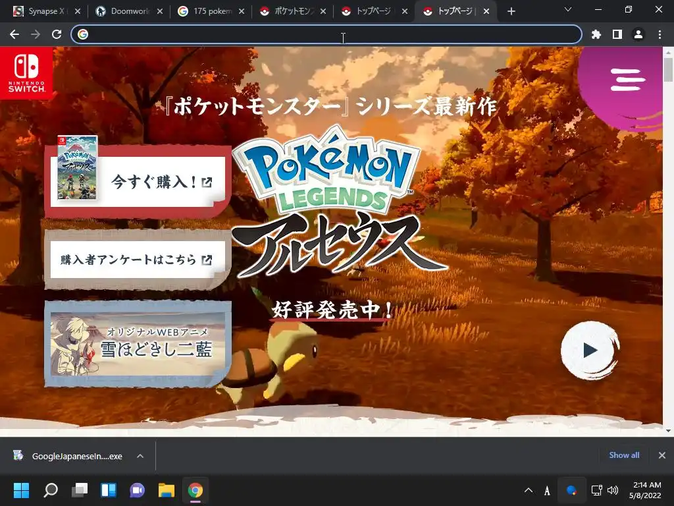Viewport: 674px width, 506px height.
Task: Show hidden system tray icons
Action: click(529, 490)
